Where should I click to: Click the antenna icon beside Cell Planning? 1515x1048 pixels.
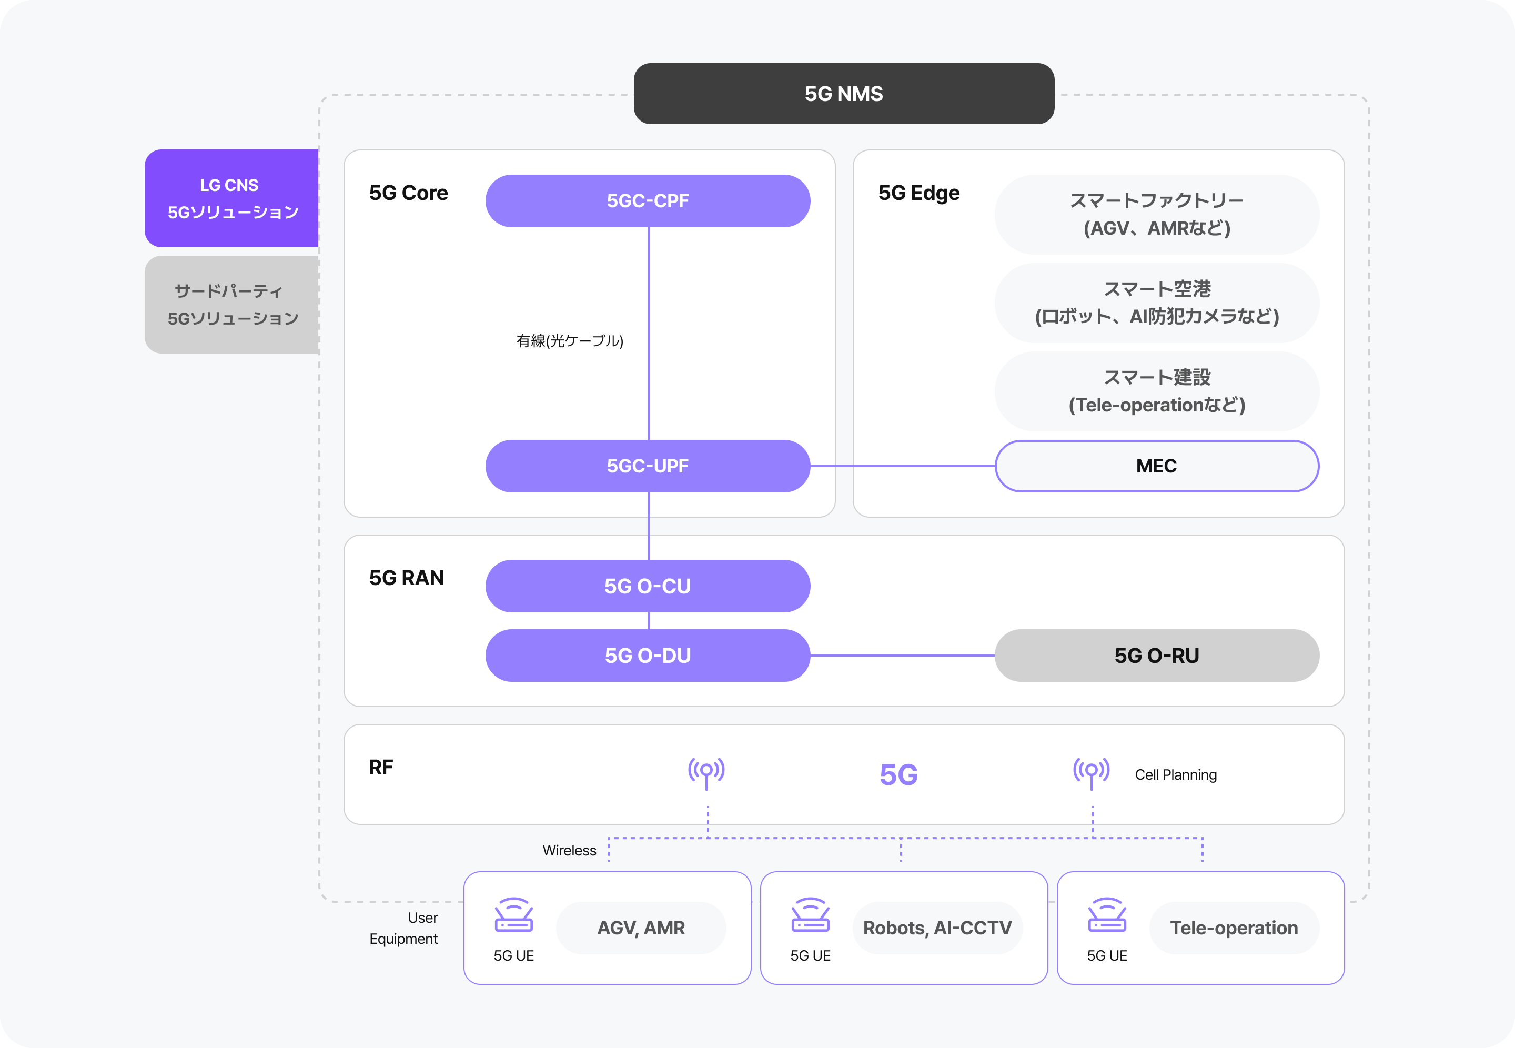click(1091, 772)
